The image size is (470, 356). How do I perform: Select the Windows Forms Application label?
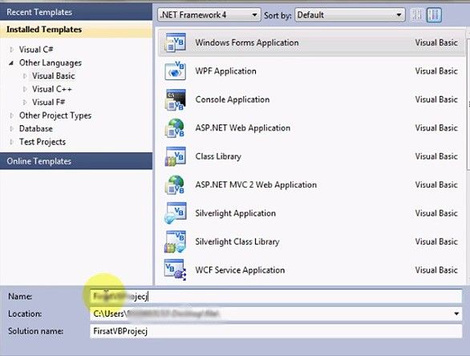point(247,42)
